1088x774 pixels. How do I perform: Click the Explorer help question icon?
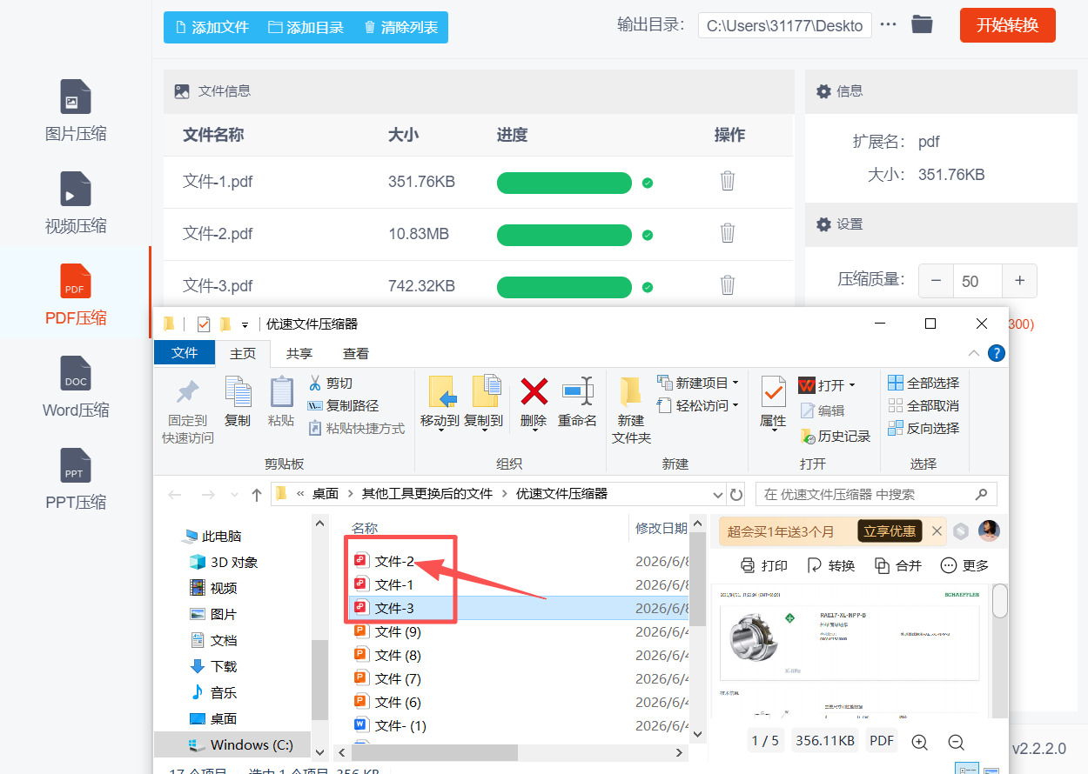click(997, 353)
